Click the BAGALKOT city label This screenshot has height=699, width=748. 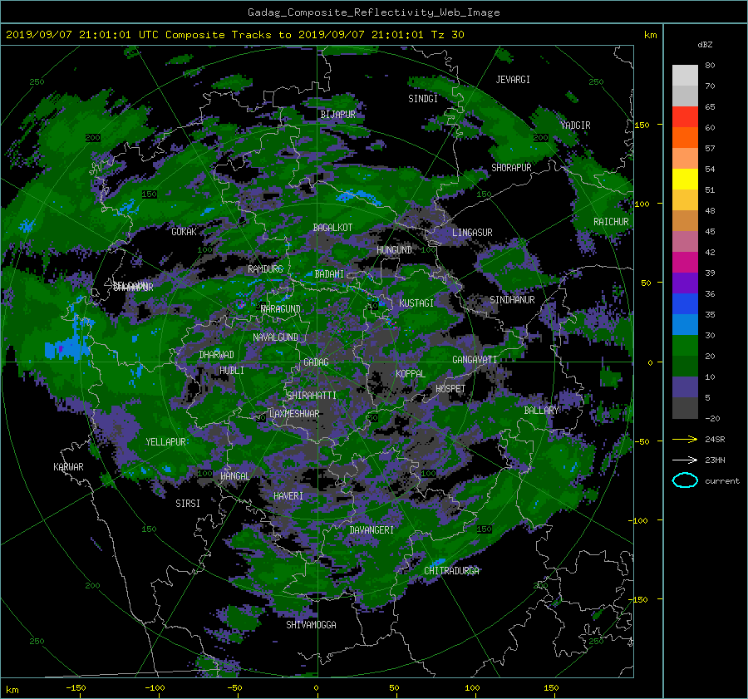(x=332, y=228)
